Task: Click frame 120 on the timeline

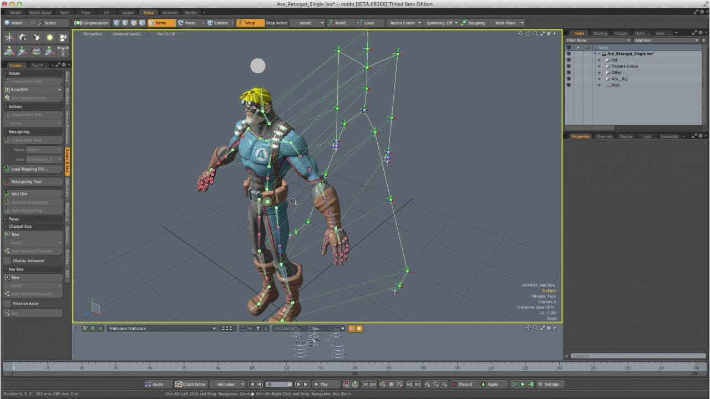Action: (286, 367)
